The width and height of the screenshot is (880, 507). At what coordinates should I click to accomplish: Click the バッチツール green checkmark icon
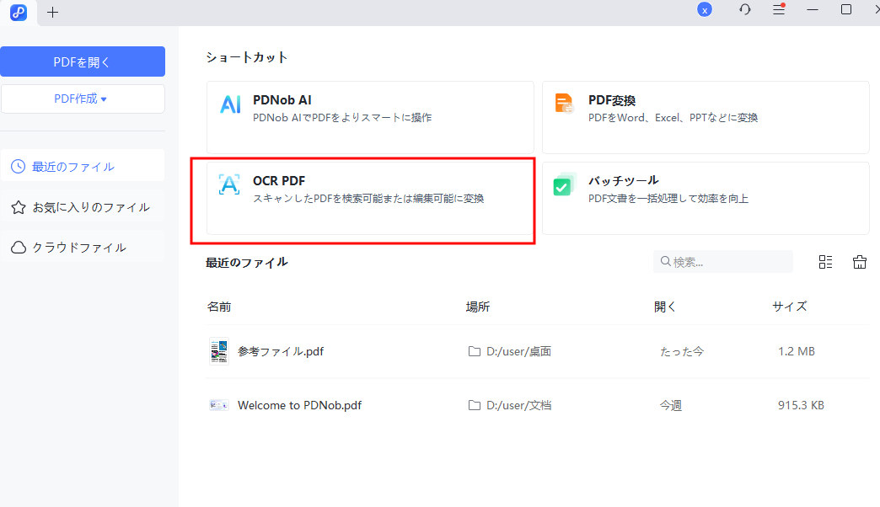[564, 185]
